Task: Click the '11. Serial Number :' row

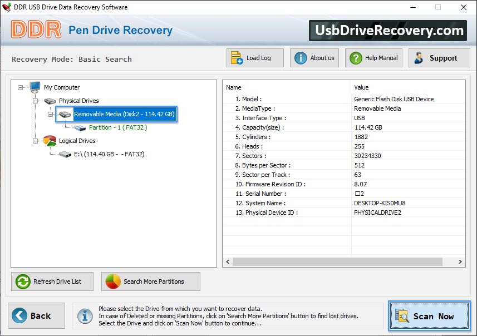Action: pos(344,194)
